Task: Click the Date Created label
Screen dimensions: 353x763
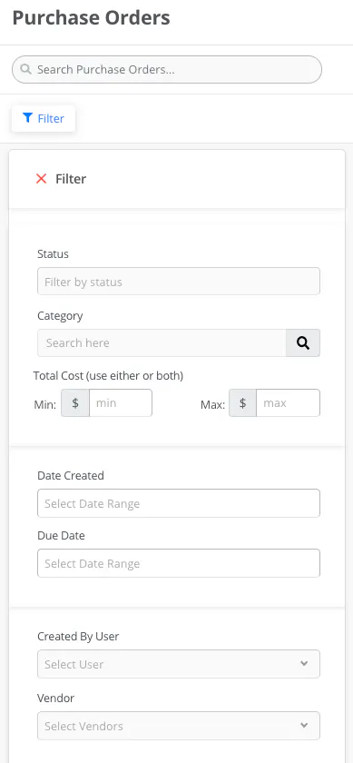Action: [71, 475]
